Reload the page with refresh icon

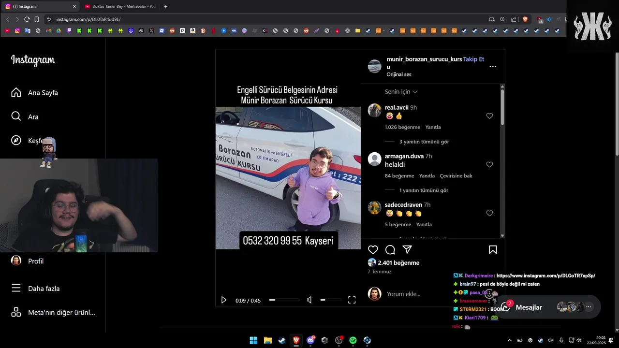[x=27, y=19]
